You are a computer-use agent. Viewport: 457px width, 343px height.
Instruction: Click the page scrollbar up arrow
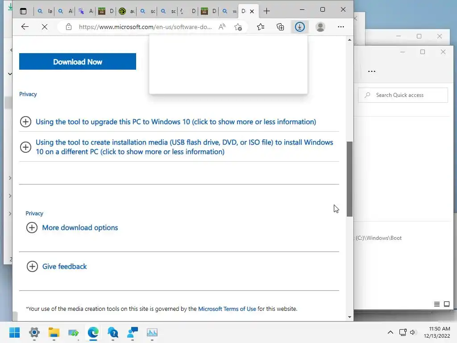tap(350, 40)
